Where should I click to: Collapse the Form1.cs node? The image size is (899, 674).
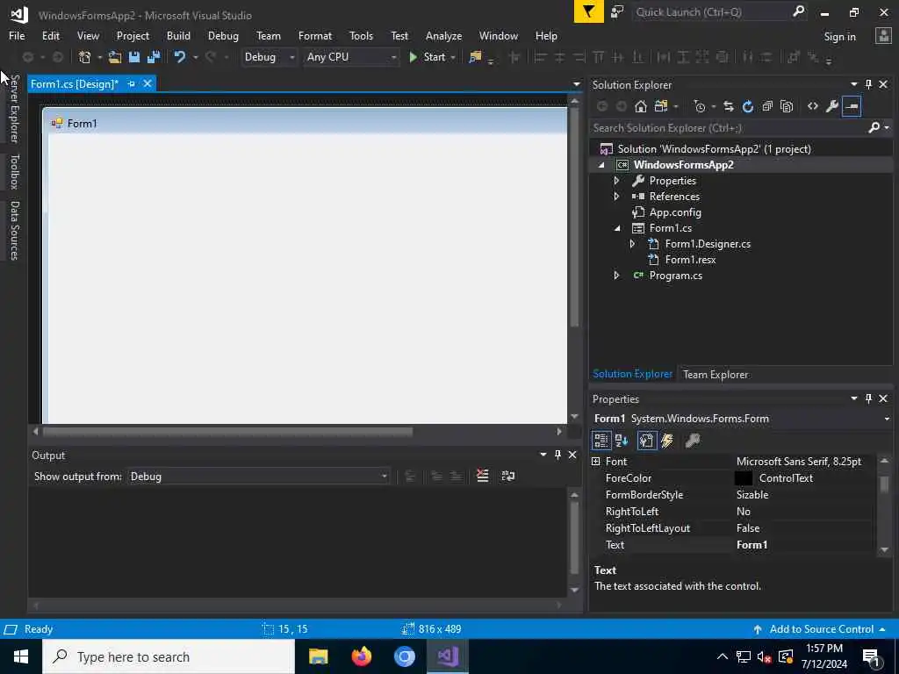pos(617,228)
